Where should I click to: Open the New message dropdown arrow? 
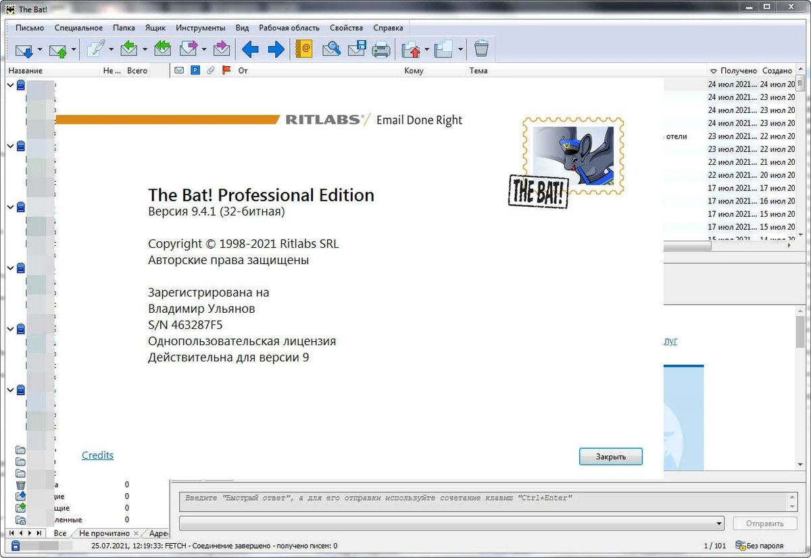pyautogui.click(x=111, y=49)
